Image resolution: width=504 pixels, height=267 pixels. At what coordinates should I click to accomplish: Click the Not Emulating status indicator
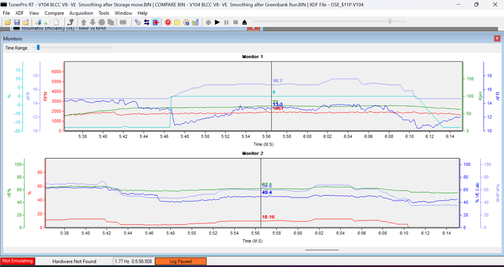(x=18, y=261)
